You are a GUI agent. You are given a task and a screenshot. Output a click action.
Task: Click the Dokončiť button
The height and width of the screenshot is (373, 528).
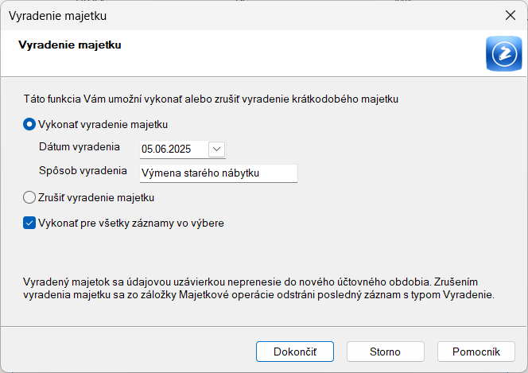tap(295, 352)
